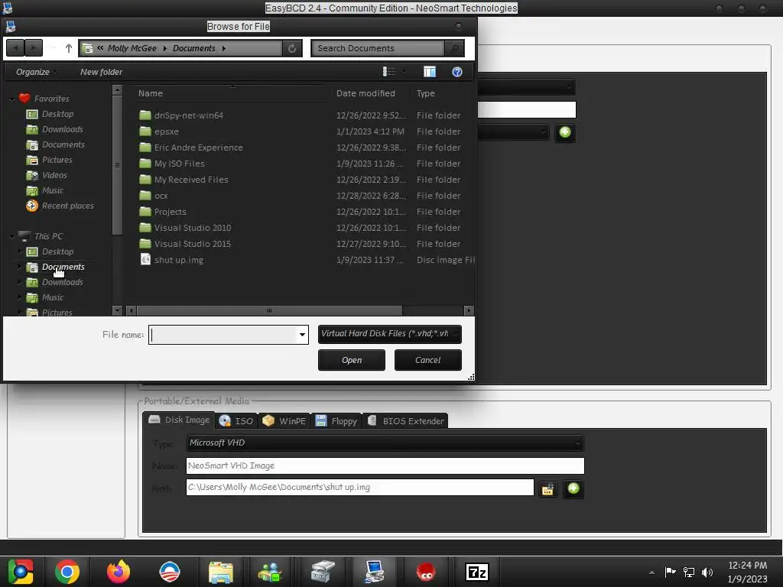Open the Action Center flag icon
This screenshot has height=587, width=783.
670,572
